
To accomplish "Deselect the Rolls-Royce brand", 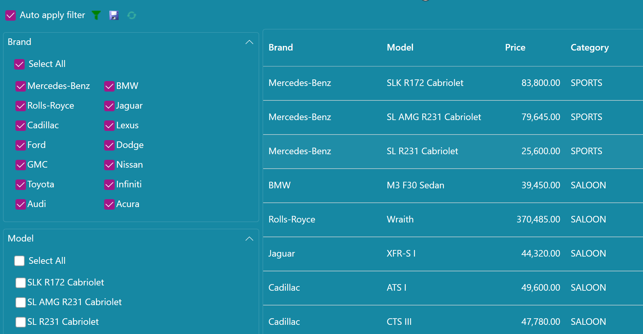I will click(x=20, y=106).
